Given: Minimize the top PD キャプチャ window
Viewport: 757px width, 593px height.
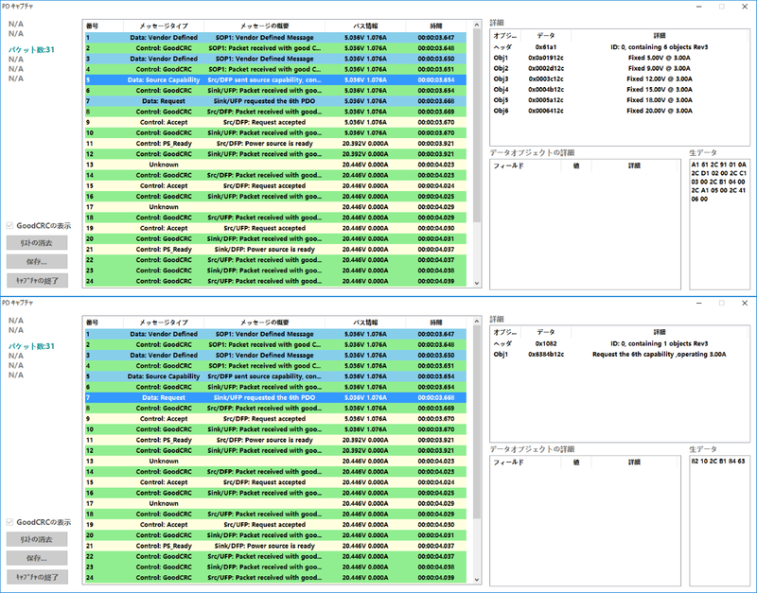Looking at the screenshot, I should tap(699, 7).
